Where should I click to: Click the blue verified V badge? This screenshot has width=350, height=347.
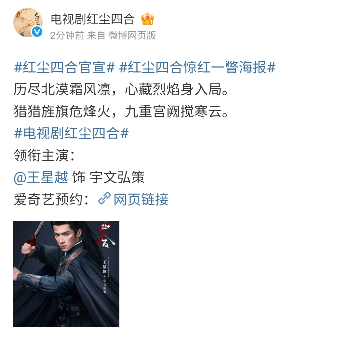(37, 32)
